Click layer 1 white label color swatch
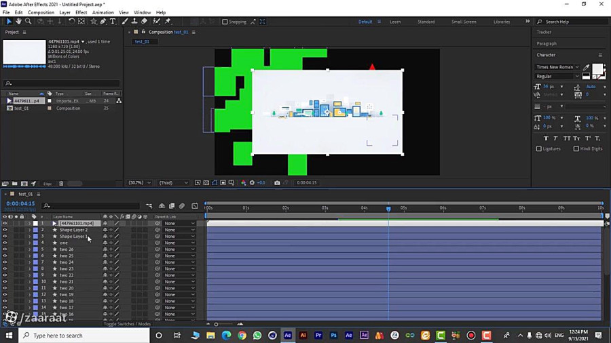This screenshot has height=343, width=611. pos(35,223)
